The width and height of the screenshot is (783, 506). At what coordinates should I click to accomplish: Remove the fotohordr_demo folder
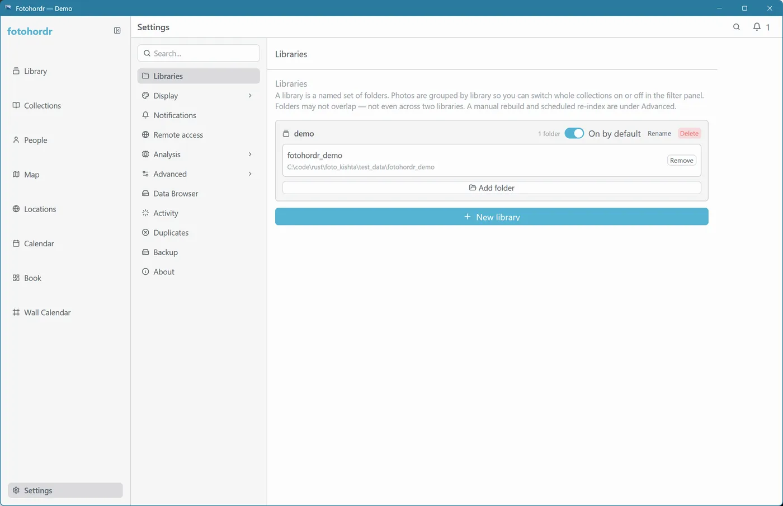pos(682,160)
